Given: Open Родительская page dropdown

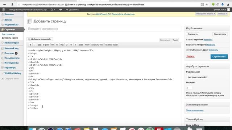Looking at the screenshot, I should click(x=197, y=77).
